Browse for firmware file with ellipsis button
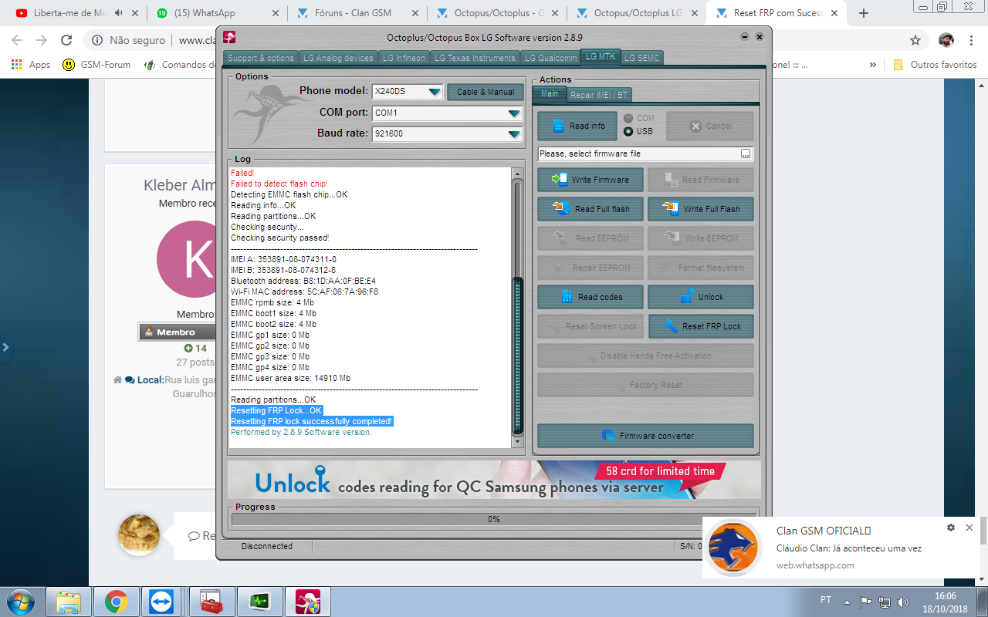This screenshot has width=988, height=617. pos(746,154)
